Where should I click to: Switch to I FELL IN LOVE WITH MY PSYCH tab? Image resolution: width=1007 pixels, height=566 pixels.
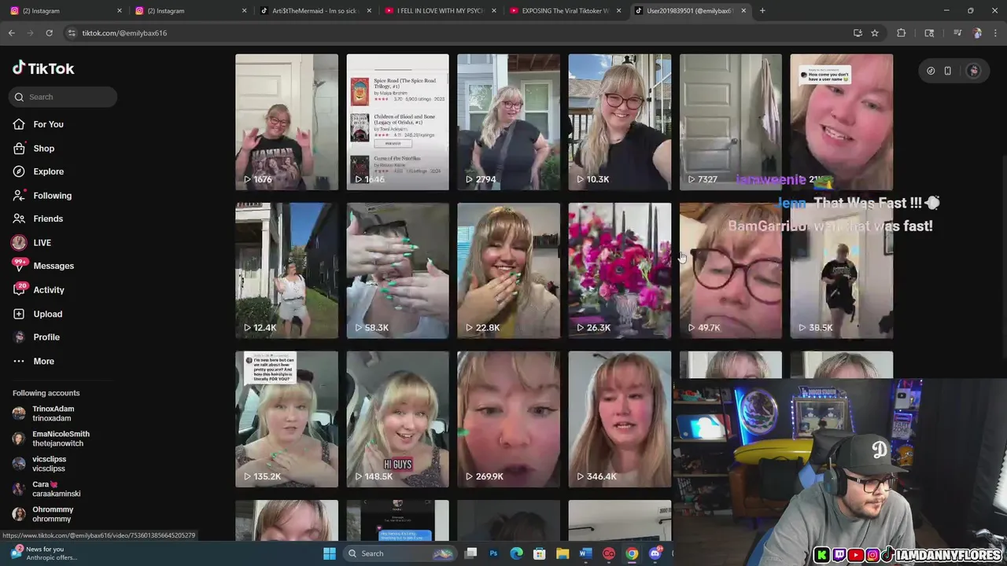pyautogui.click(x=441, y=11)
